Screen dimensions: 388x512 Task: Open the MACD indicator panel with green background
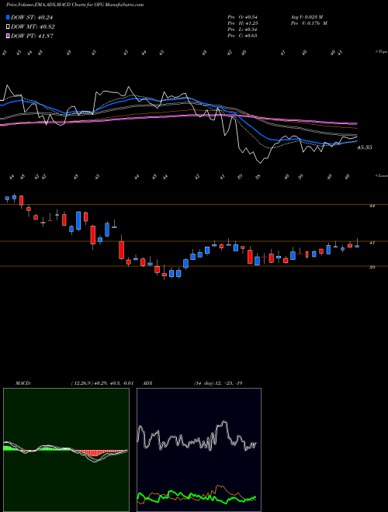click(x=66, y=450)
